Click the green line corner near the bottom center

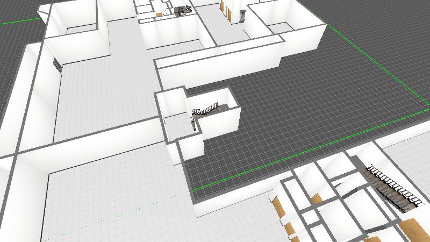[x=193, y=189]
